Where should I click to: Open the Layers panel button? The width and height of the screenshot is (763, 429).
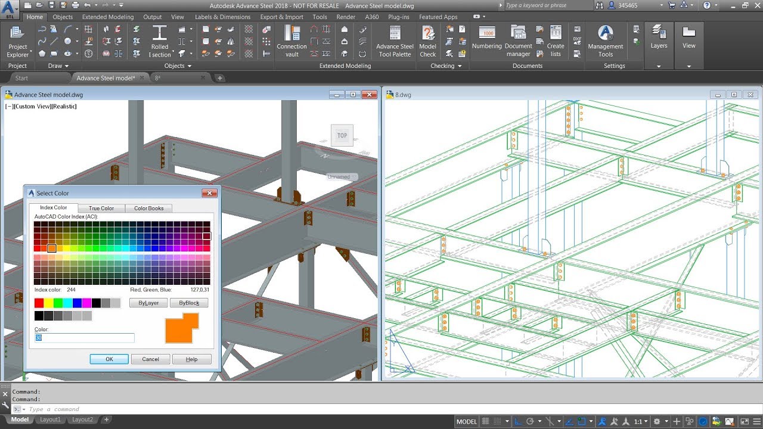point(659,38)
